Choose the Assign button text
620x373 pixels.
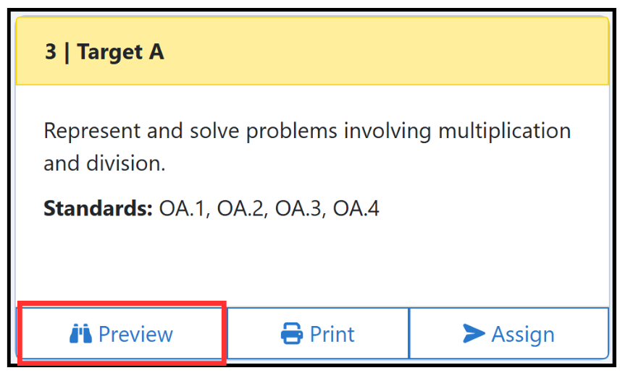click(523, 335)
